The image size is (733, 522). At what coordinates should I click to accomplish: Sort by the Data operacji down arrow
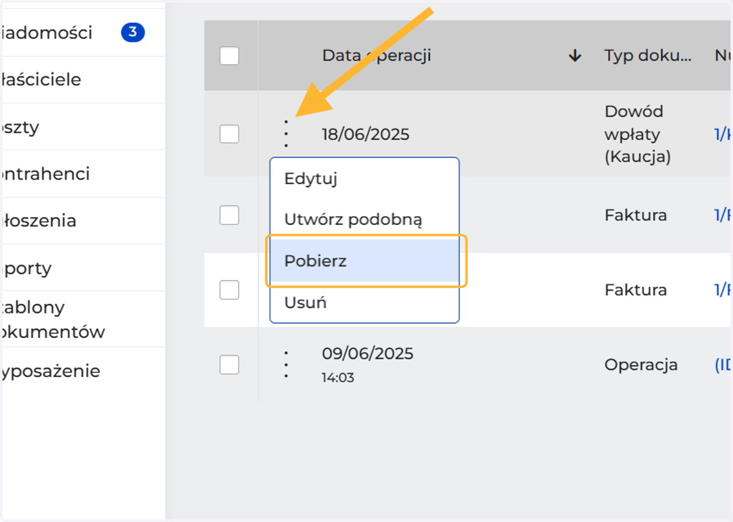(x=574, y=56)
